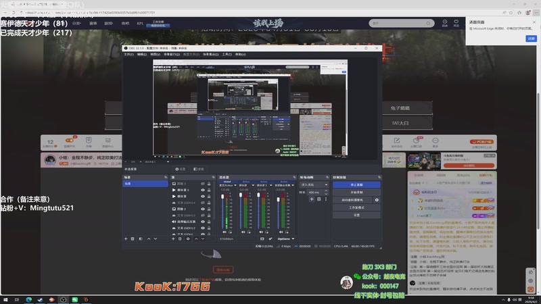Open follow heart icon in site header
The height and width of the screenshot is (304, 541).
pyautogui.click(x=456, y=23)
